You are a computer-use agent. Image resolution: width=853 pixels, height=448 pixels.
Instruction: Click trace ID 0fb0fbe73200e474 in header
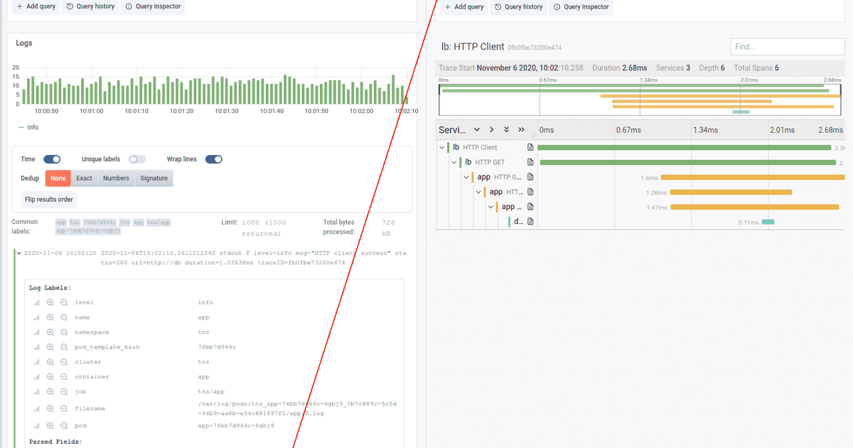[x=535, y=48]
